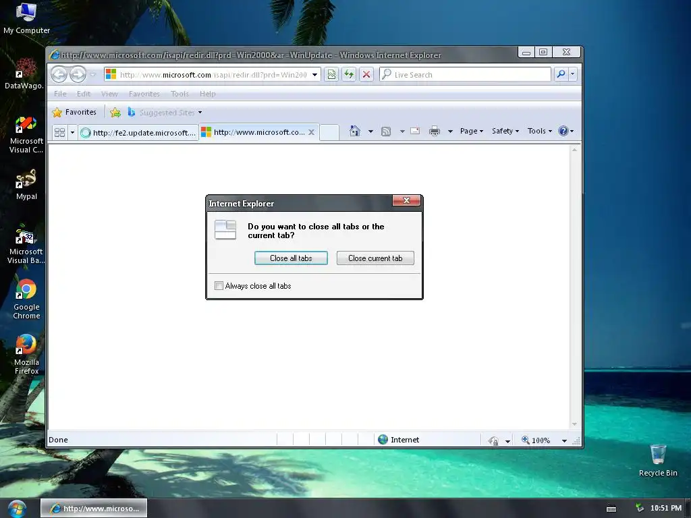This screenshot has height=518, width=691.
Task: Check Always close all tabs
Action: click(x=219, y=286)
